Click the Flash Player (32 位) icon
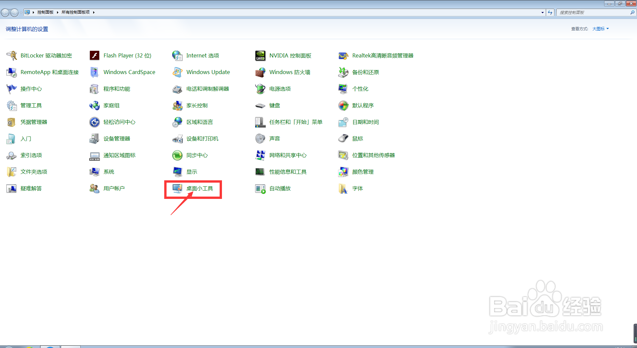This screenshot has height=348, width=637. pos(95,55)
